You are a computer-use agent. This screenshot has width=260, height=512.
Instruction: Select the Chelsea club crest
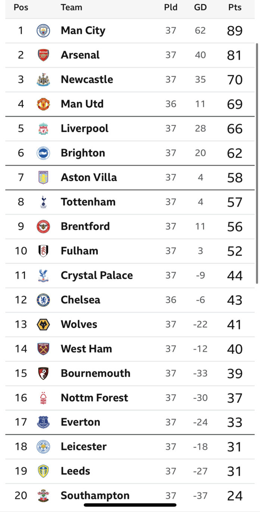pos(43,300)
